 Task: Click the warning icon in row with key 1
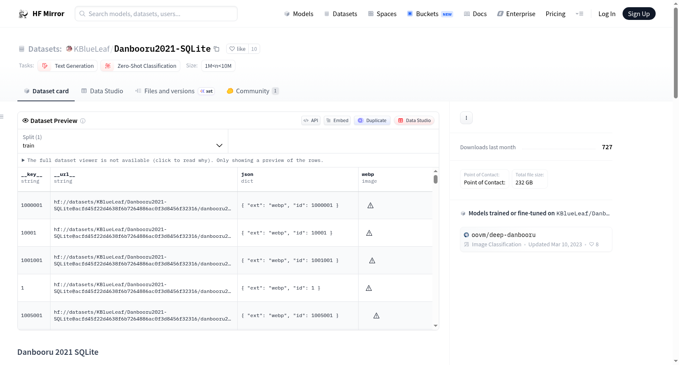tap(369, 288)
